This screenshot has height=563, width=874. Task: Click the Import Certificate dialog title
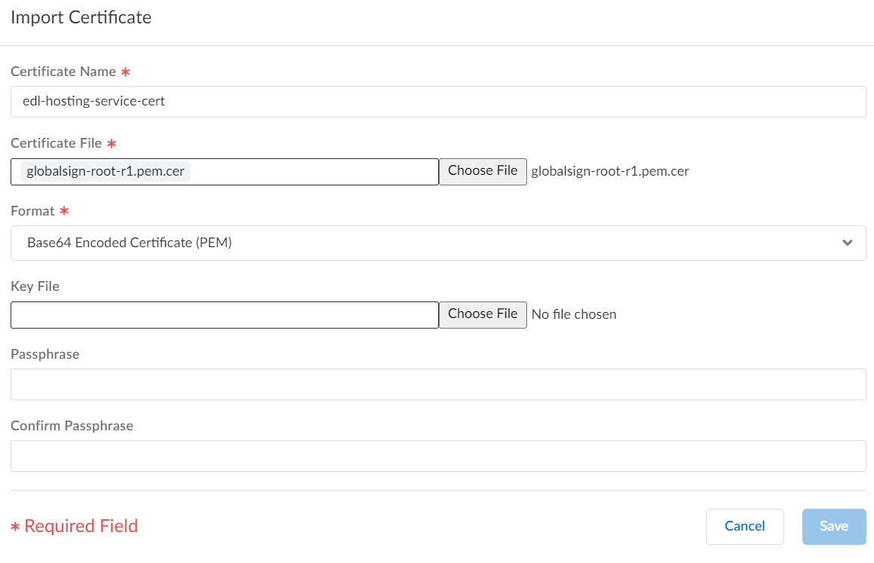[x=81, y=17]
